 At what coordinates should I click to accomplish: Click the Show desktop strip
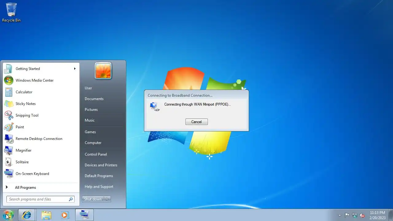(x=391, y=215)
